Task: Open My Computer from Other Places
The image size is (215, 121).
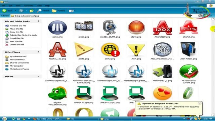Action: (16, 66)
